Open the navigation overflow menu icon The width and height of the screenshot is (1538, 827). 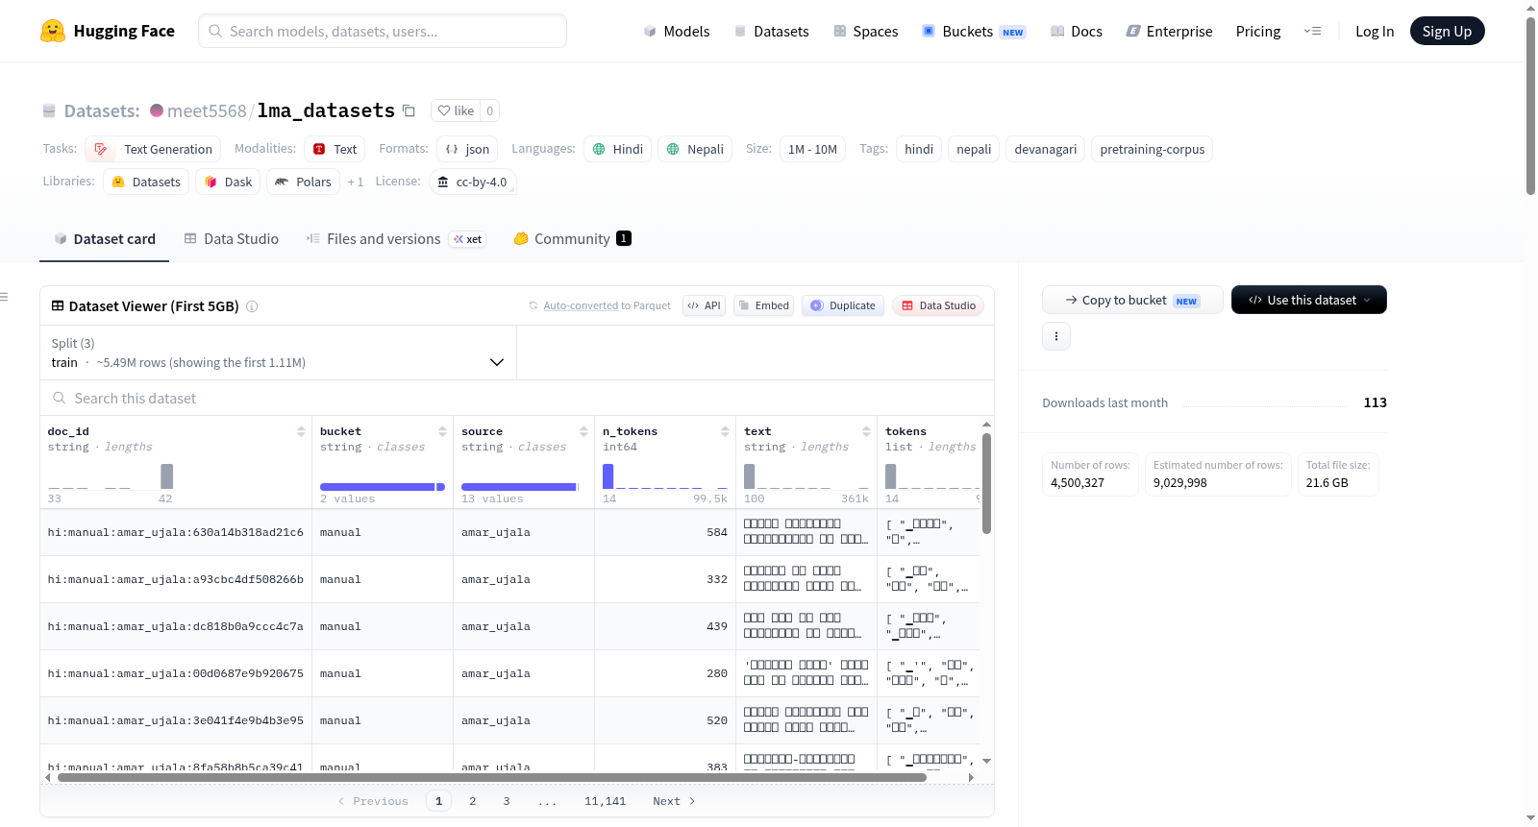pyautogui.click(x=1312, y=31)
